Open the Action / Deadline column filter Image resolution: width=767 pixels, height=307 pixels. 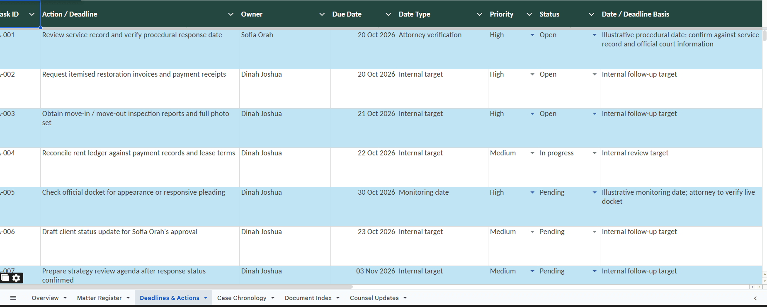(231, 15)
